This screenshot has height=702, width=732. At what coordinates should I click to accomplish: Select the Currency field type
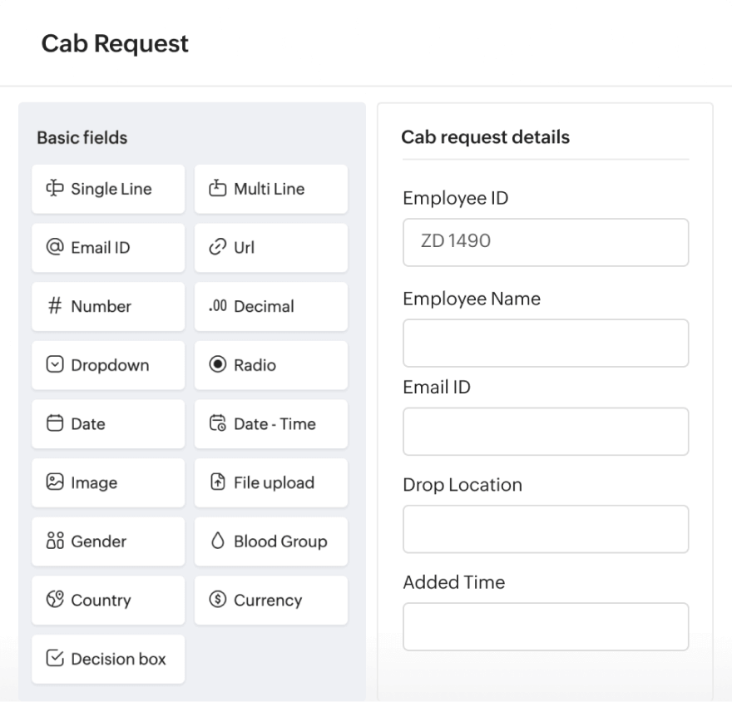tap(270, 601)
